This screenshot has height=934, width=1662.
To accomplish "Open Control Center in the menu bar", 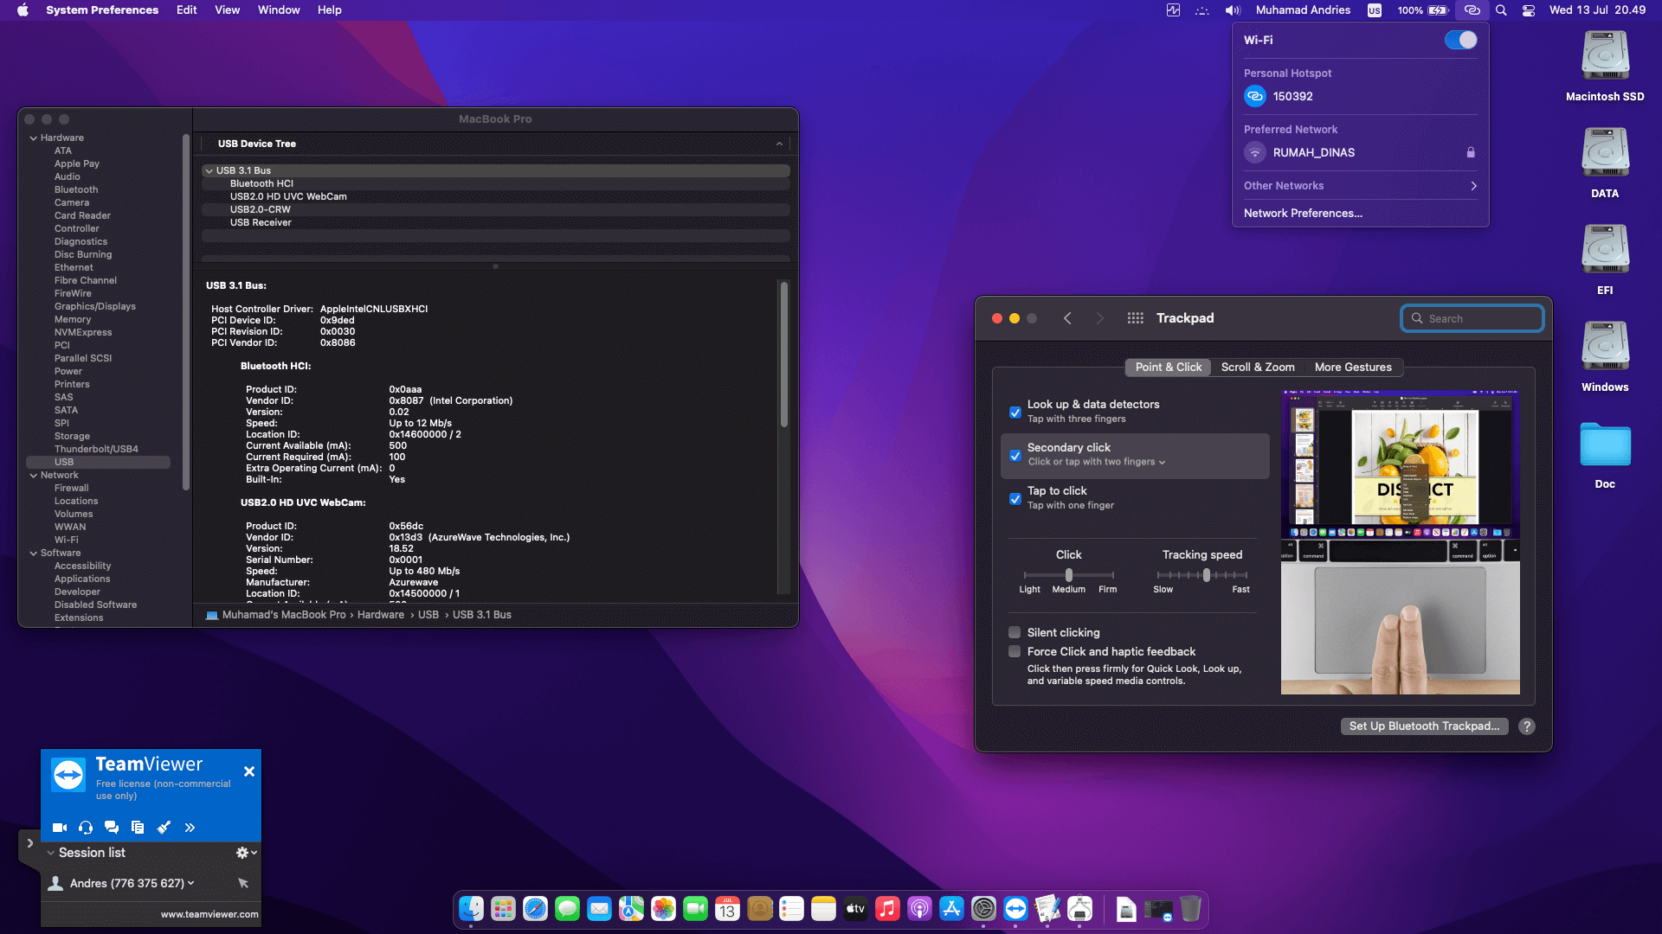I will click(x=1529, y=10).
